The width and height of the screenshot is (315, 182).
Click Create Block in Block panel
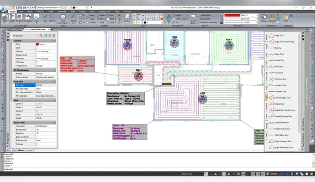click(204, 15)
